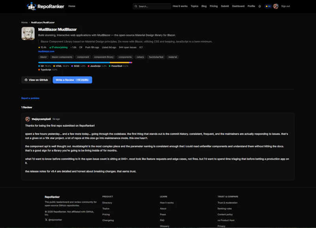Click the 17 since joining text
This screenshot has width=316, height=228.
tap(58, 47)
